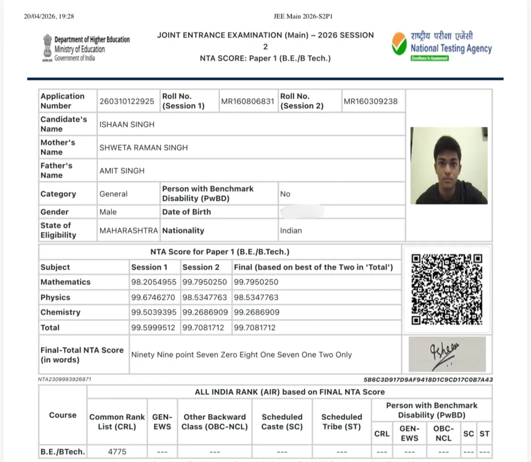Select Session 1 roll number MR160806831
Viewport: 531px width, 462px height.
tap(247, 101)
